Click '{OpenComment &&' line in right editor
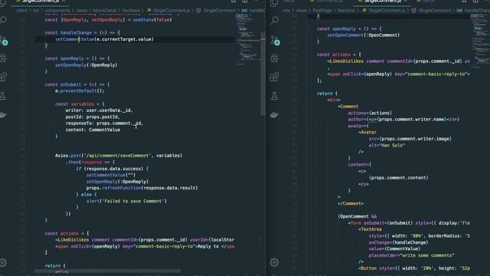Image resolution: width=490 pixels, height=276 pixels. click(357, 216)
